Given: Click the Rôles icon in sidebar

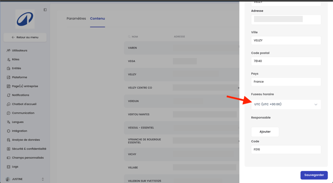Looking at the screenshot, I should click(x=8, y=60).
